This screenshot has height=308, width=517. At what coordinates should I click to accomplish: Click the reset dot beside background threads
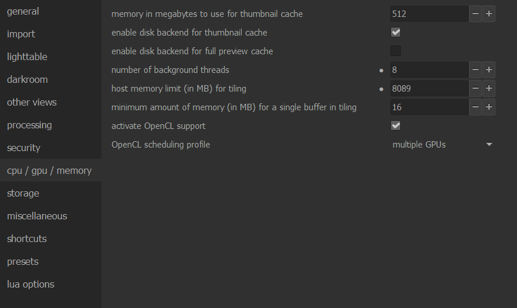point(382,70)
